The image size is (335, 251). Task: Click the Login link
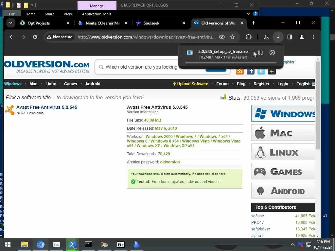(x=283, y=84)
